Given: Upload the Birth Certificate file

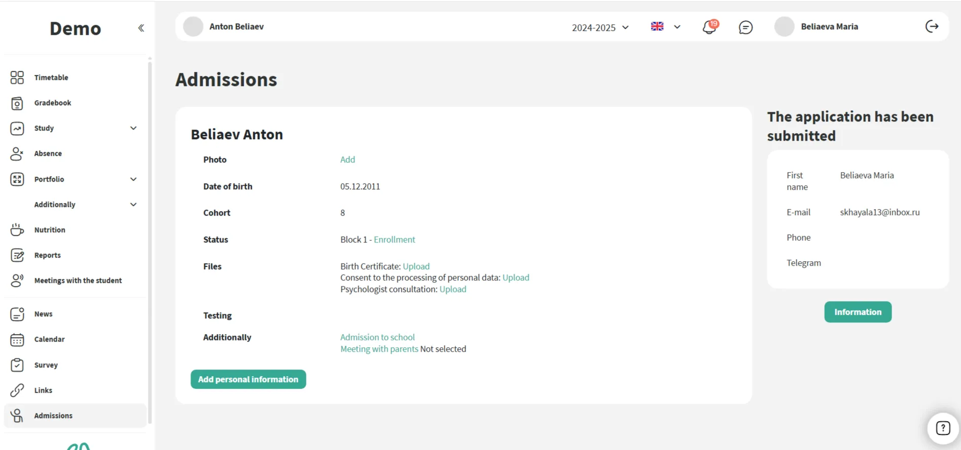Looking at the screenshot, I should tap(416, 266).
